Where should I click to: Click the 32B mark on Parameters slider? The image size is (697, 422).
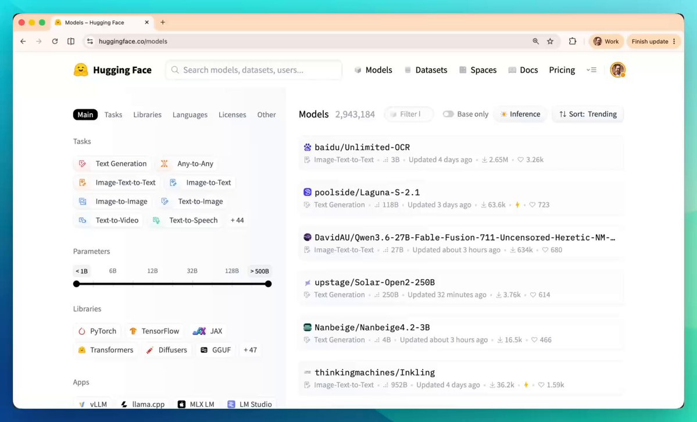tap(192, 271)
